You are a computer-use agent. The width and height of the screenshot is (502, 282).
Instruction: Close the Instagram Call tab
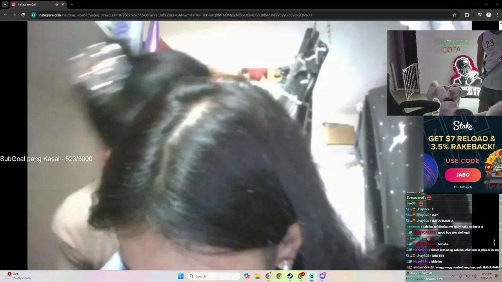(63, 4)
